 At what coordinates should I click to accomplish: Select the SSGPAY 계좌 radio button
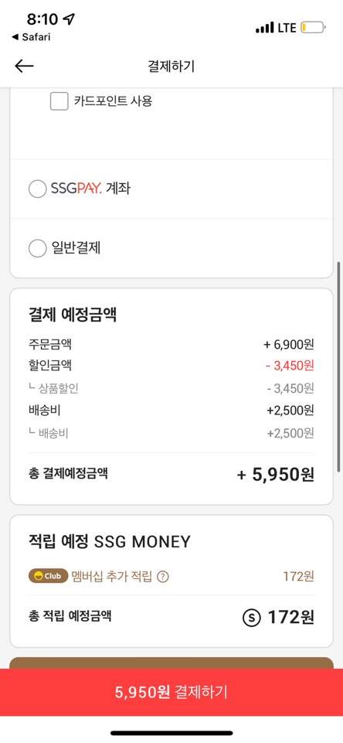tap(37, 189)
